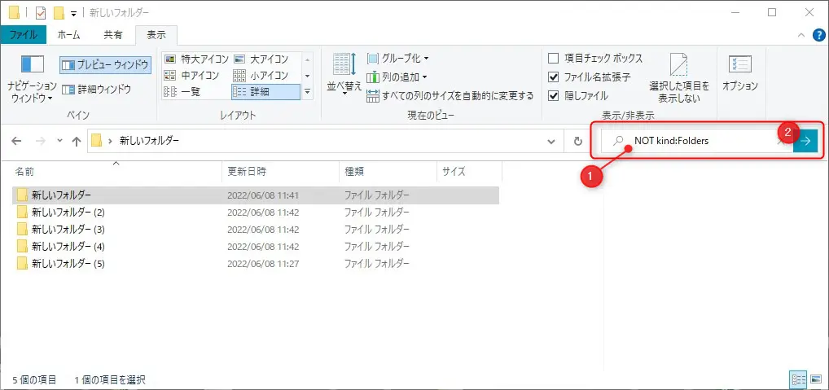Switch to the ホーム ribbon tab
Image resolution: width=829 pixels, height=390 pixels.
(x=68, y=35)
